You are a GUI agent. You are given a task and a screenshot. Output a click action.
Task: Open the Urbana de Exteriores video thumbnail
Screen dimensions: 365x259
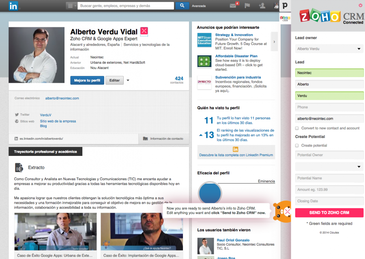pos(56,231)
